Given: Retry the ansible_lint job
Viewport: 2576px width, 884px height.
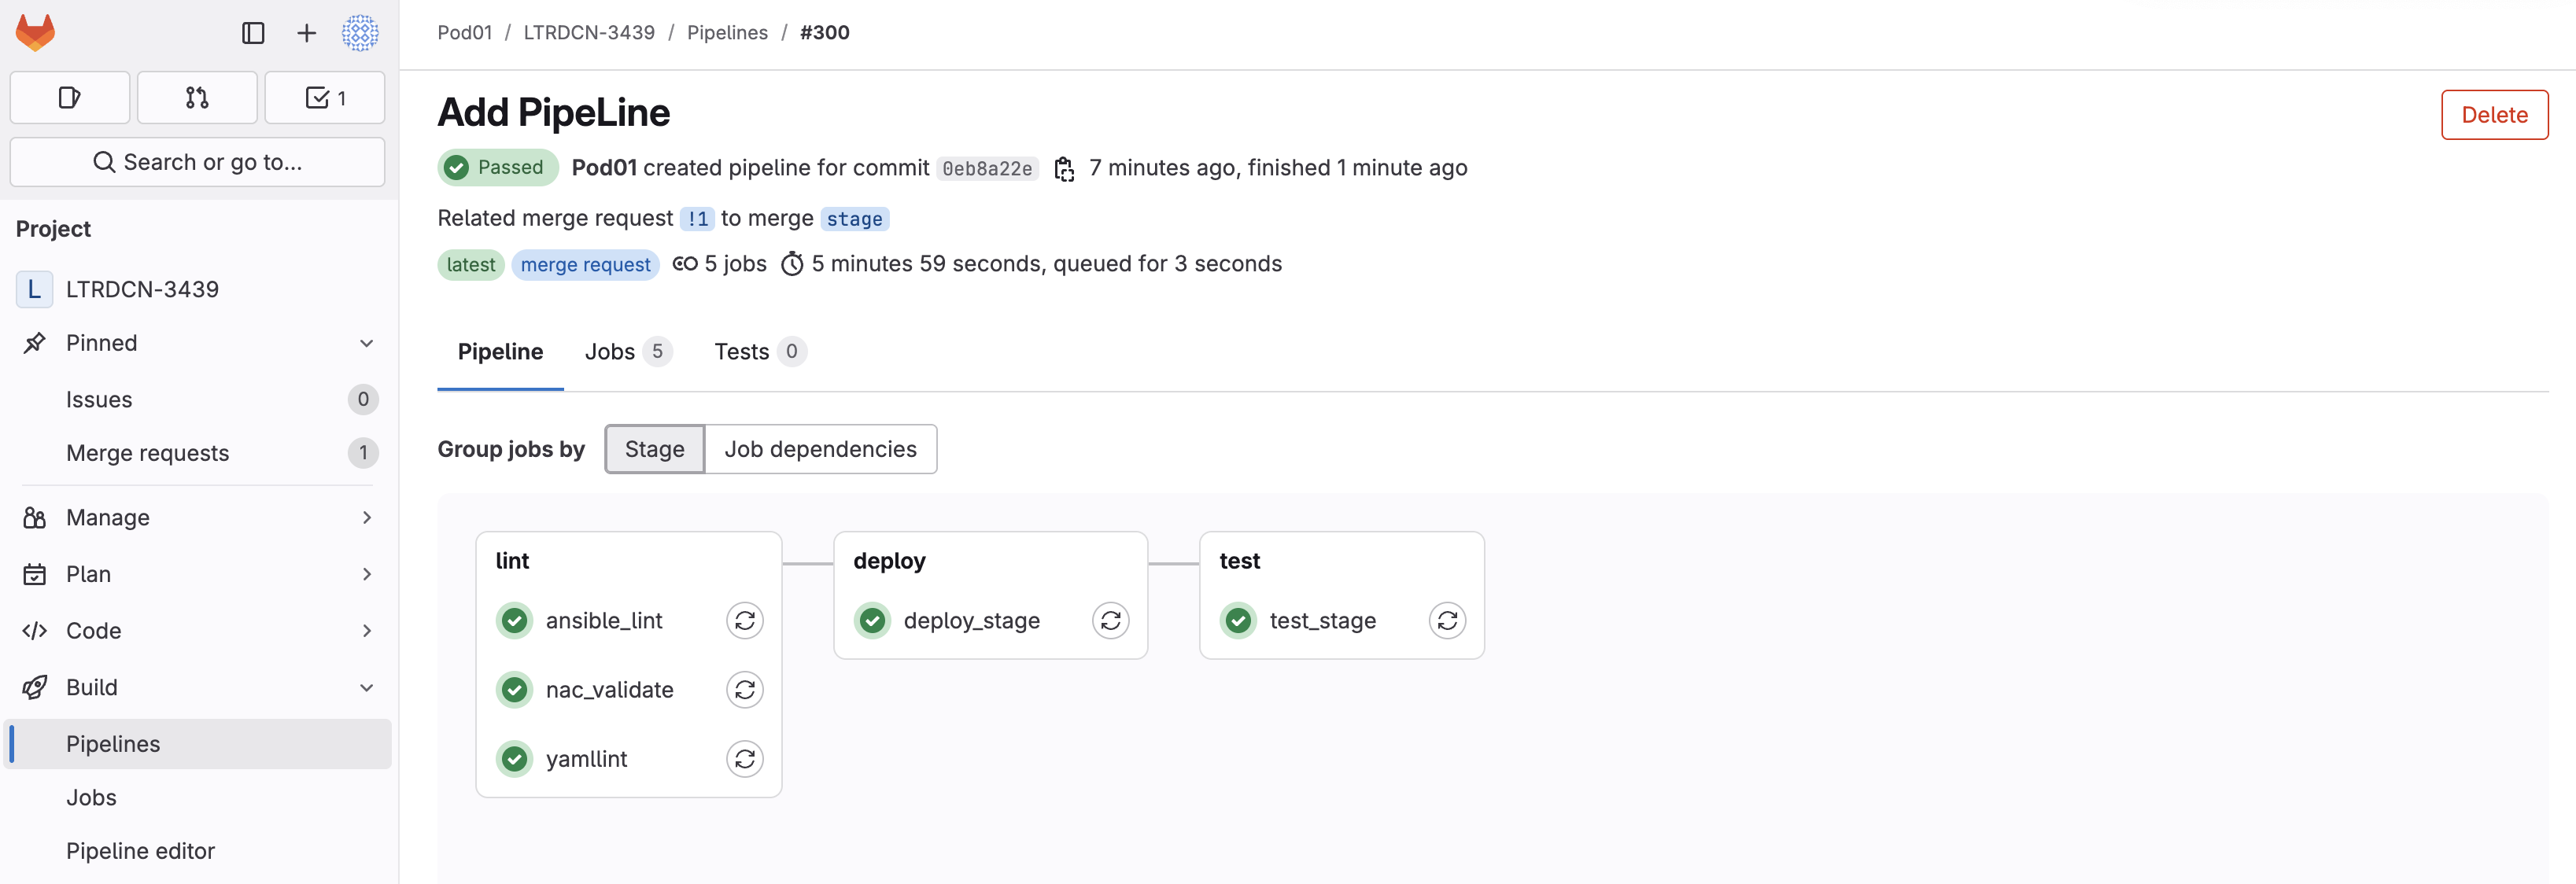Looking at the screenshot, I should 745,621.
